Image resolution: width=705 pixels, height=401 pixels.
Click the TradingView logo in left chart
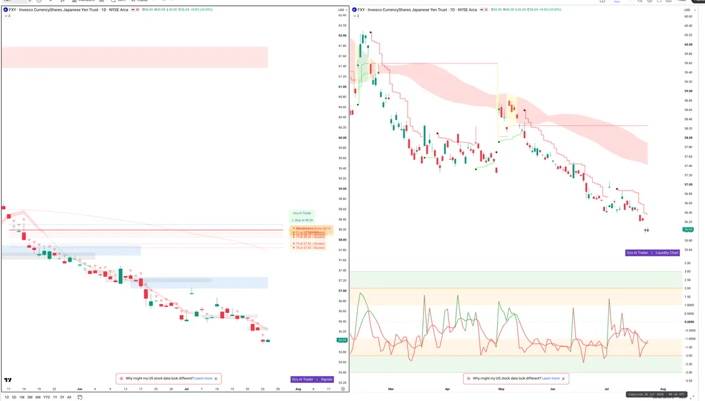click(8, 380)
